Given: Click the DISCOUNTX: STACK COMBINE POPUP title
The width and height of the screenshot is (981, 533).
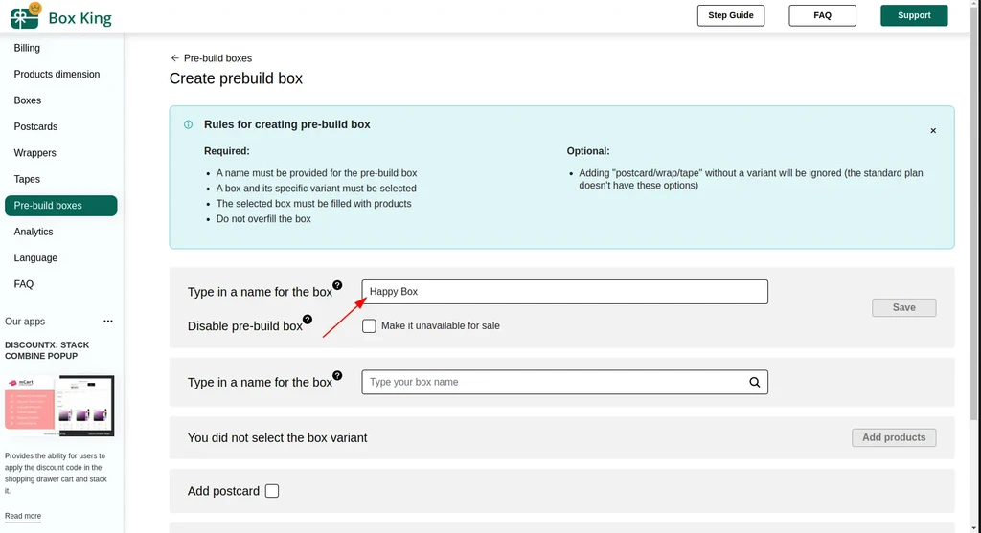Looking at the screenshot, I should (x=47, y=350).
